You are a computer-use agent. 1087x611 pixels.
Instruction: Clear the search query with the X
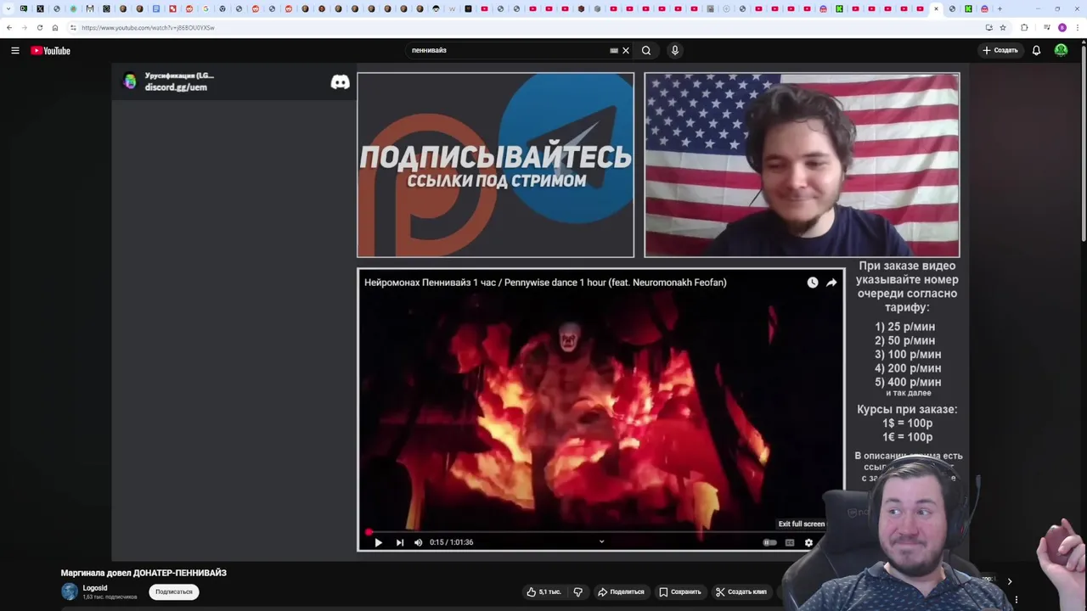[626, 50]
